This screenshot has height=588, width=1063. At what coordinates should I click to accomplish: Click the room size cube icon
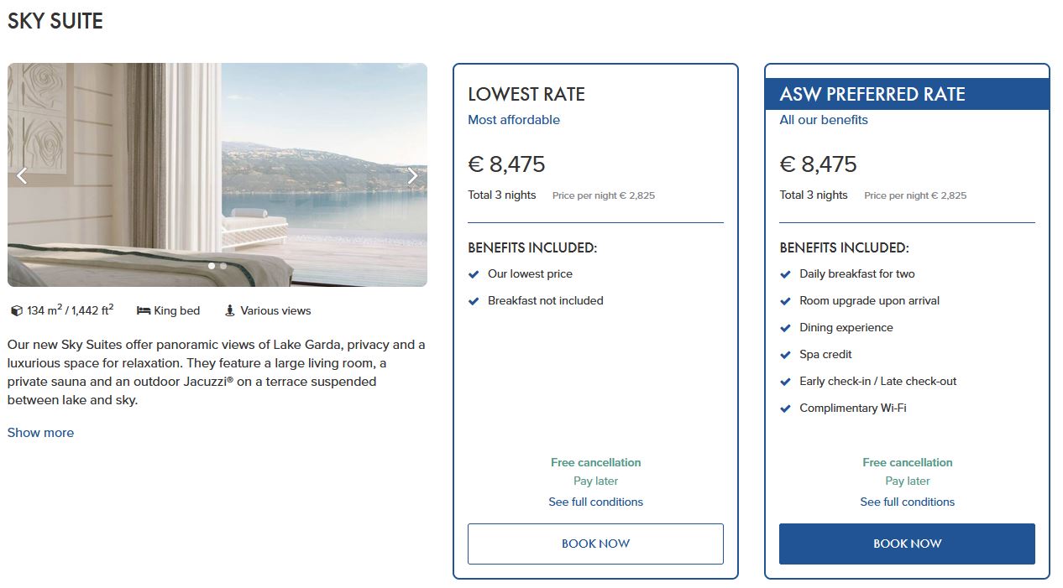[x=17, y=311]
